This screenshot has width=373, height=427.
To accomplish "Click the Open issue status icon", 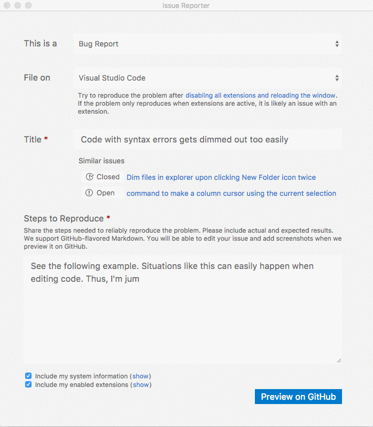I will (x=89, y=193).
